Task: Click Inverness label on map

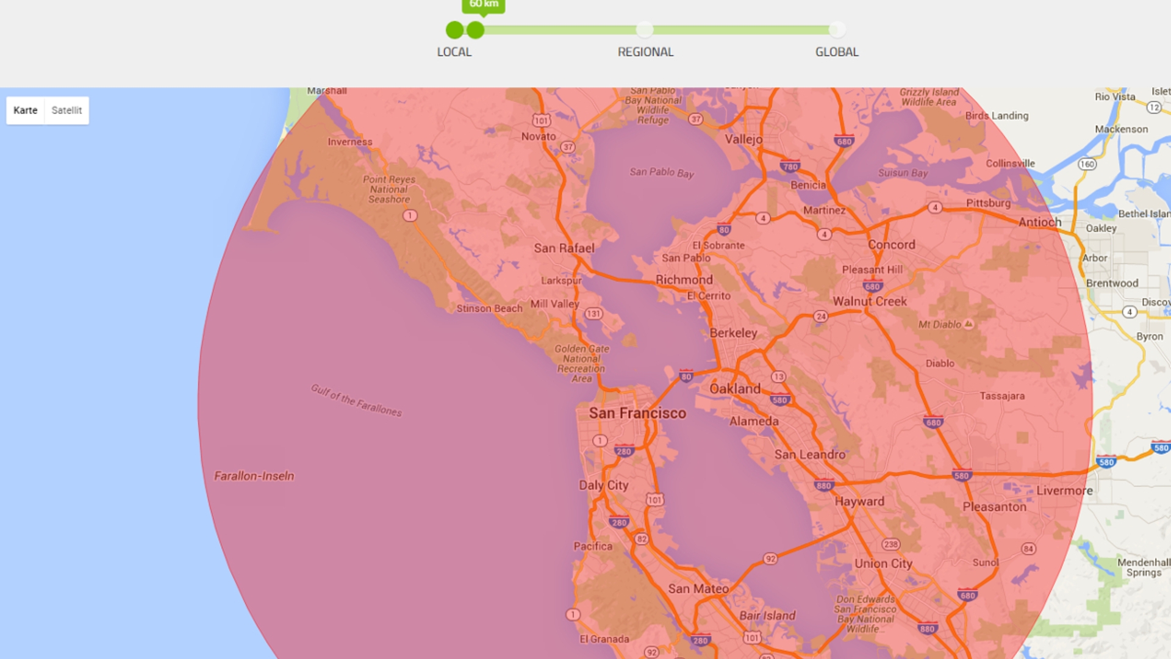Action: point(350,142)
